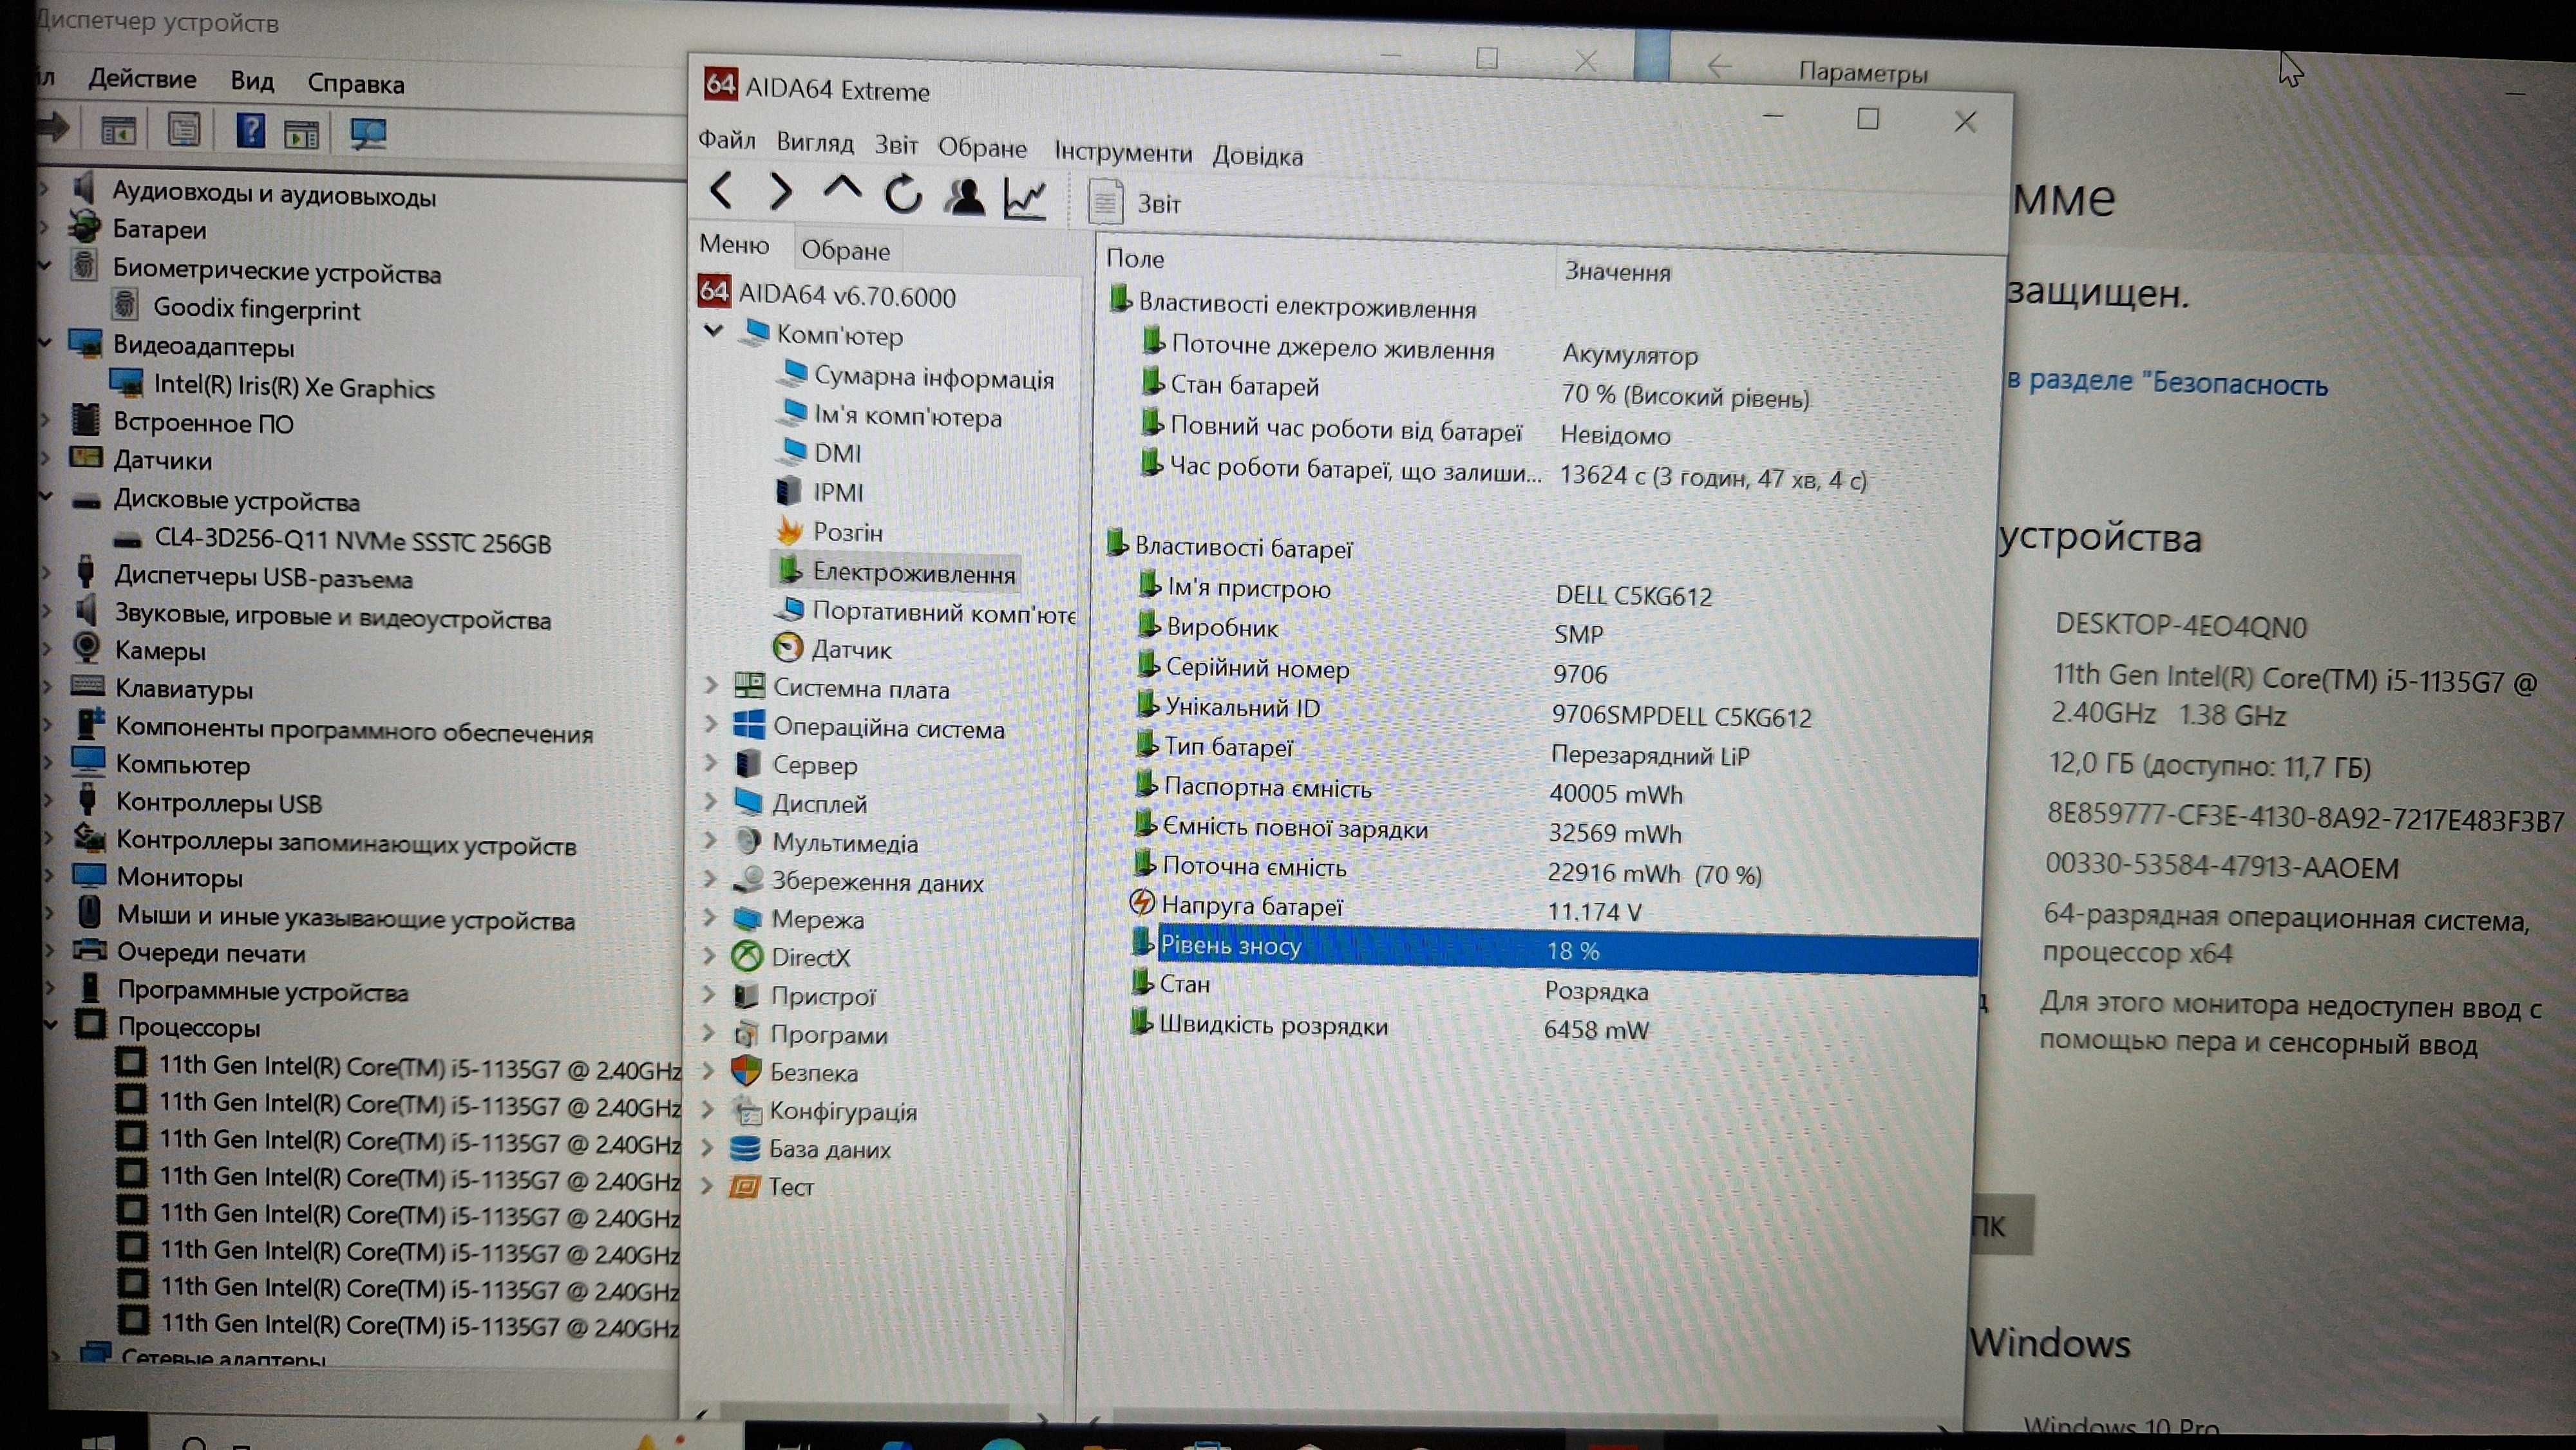
Task: Expand the DirectX node
Action: tap(710, 956)
